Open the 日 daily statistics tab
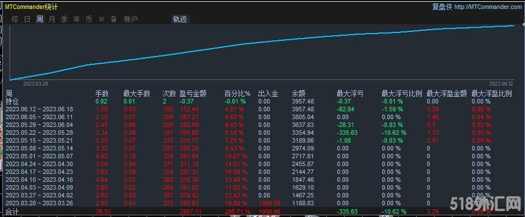The image size is (525, 217). pyautogui.click(x=28, y=20)
